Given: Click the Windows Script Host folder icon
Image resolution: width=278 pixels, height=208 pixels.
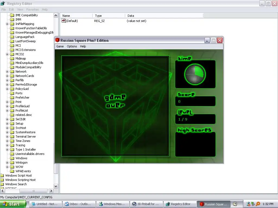Looking at the screenshot, I should click(x=2, y=175).
